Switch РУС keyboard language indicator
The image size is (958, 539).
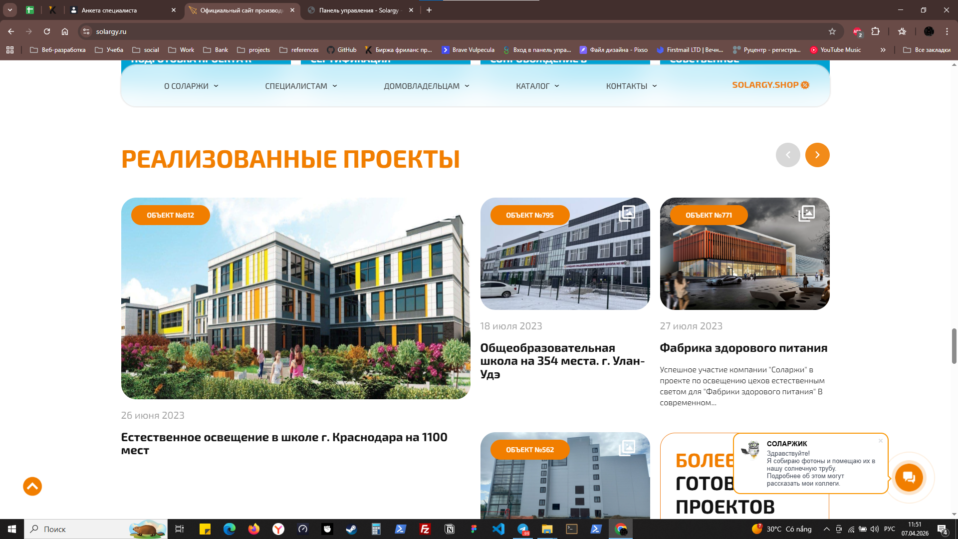[890, 529]
